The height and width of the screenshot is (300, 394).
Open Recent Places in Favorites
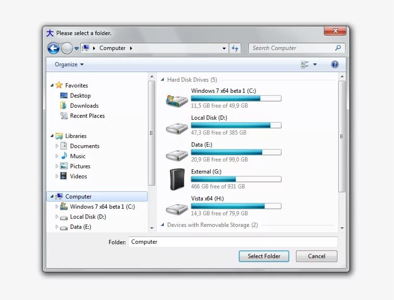pyautogui.click(x=87, y=116)
